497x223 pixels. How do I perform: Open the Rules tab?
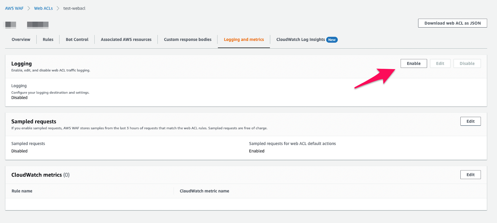point(48,40)
